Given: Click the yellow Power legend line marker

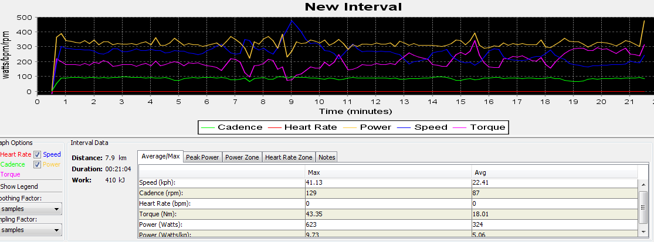Looking at the screenshot, I should [349, 127].
